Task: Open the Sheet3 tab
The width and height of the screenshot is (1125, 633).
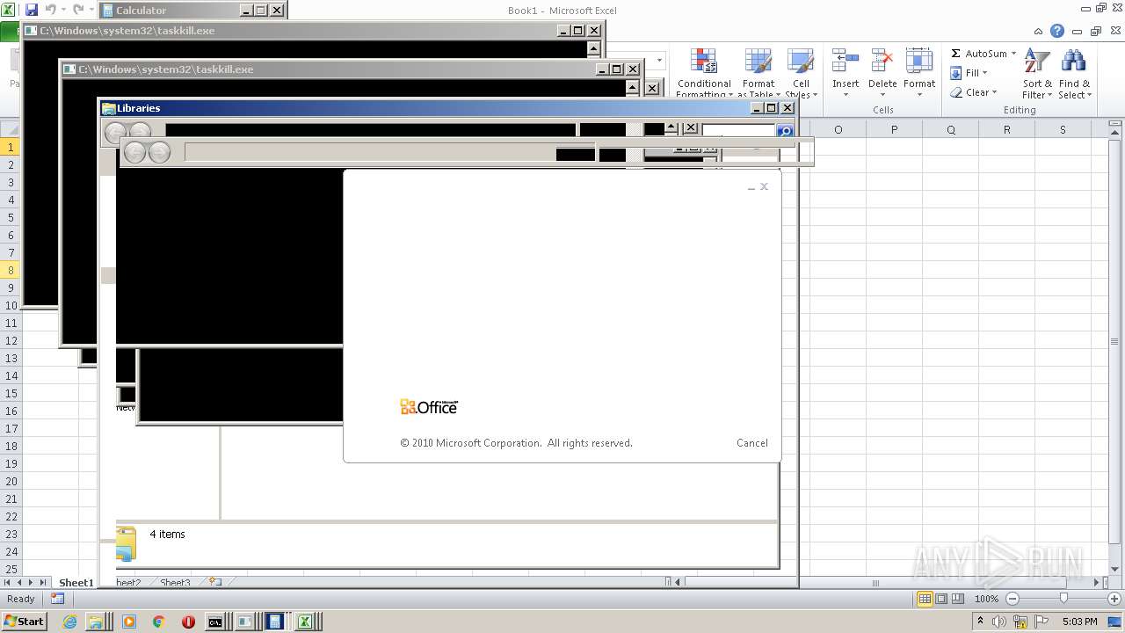Action: (x=175, y=583)
